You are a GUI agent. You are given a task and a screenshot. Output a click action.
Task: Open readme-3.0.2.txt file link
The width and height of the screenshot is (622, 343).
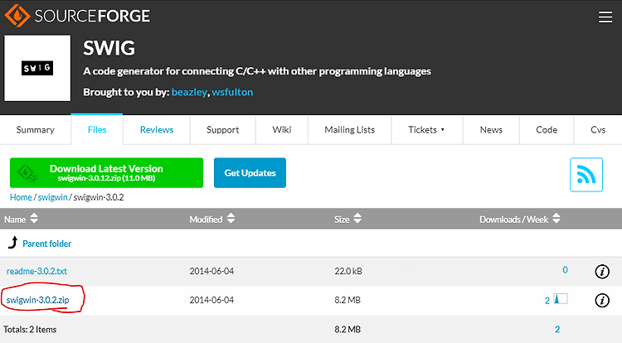coord(36,271)
